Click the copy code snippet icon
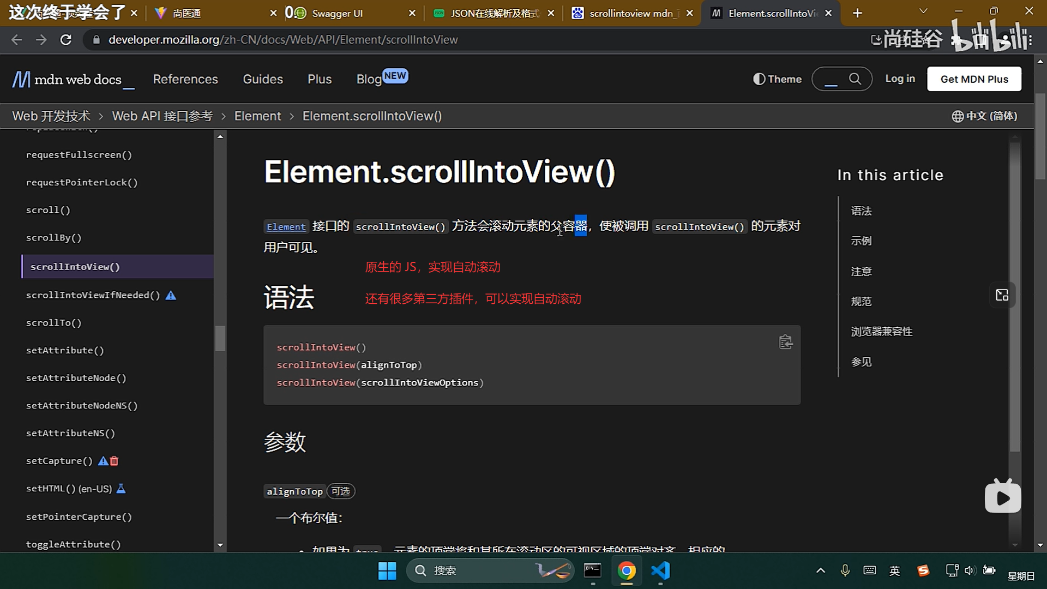The image size is (1047, 589). click(786, 342)
